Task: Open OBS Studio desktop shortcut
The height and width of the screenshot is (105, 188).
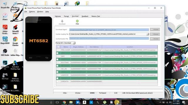Action: click(5, 52)
